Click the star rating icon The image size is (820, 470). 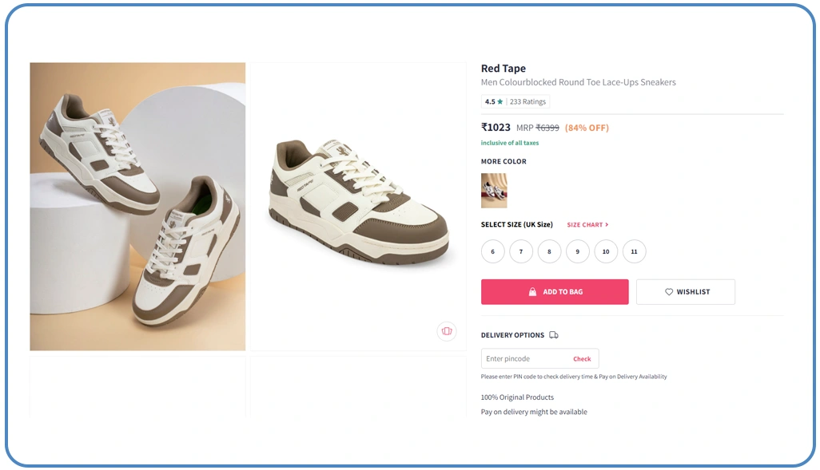coord(500,102)
